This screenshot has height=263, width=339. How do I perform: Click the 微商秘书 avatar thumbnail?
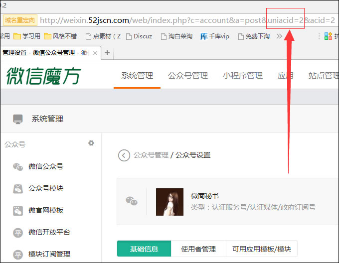coord(169,202)
